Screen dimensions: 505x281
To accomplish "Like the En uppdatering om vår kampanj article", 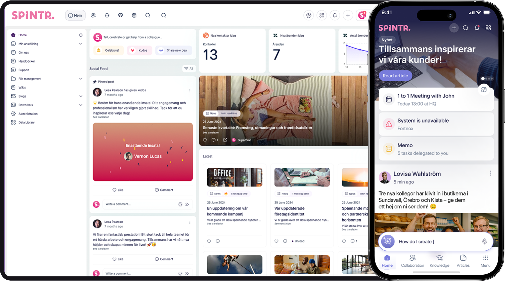I will click(209, 241).
